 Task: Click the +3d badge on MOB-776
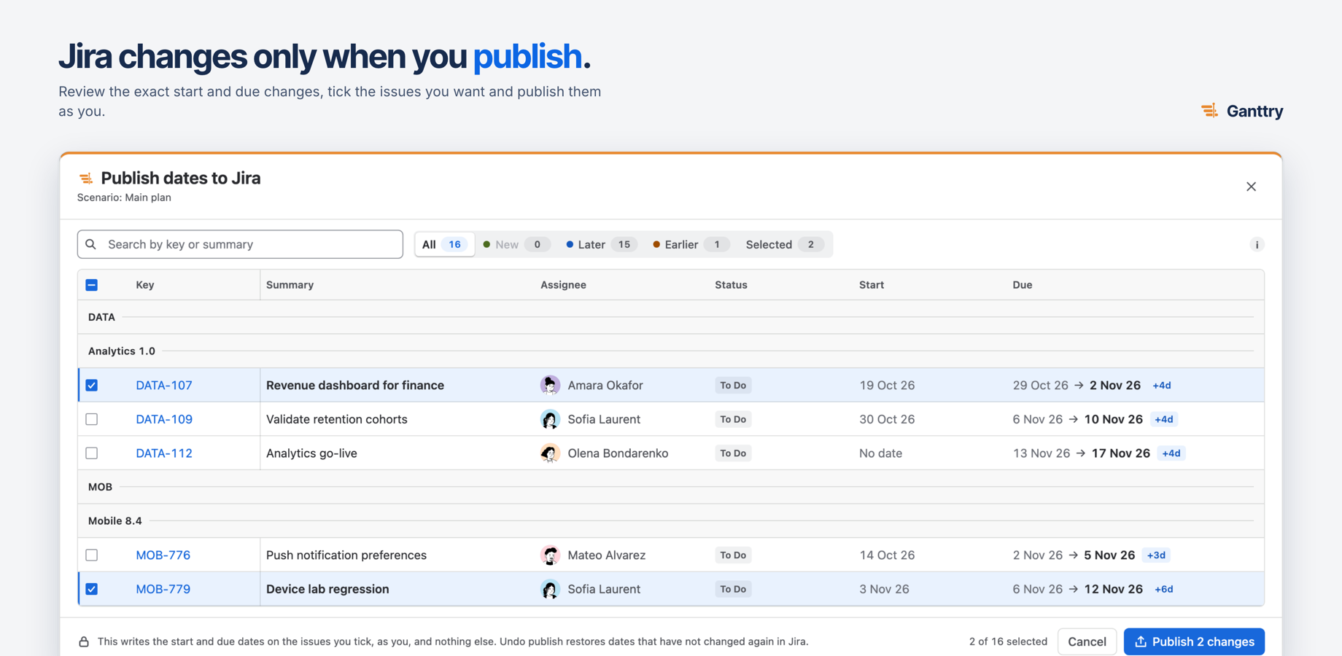(x=1156, y=555)
